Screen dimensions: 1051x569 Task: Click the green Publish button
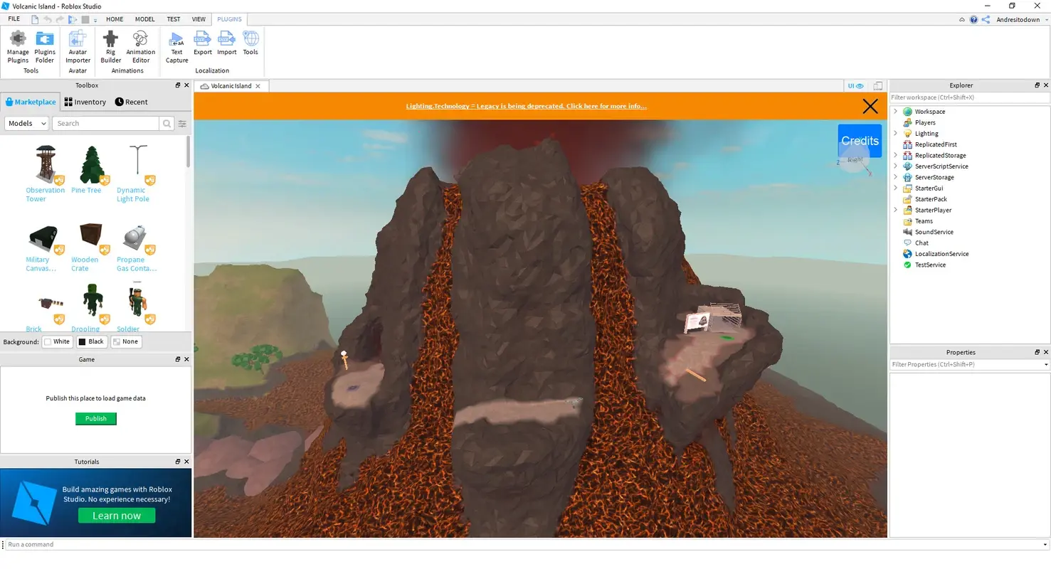pyautogui.click(x=96, y=419)
